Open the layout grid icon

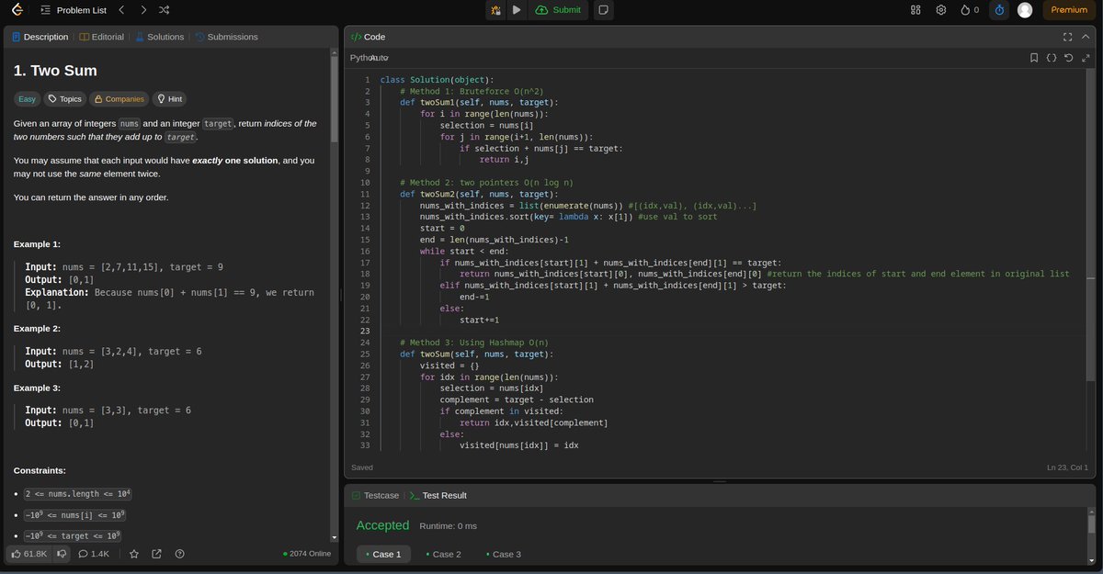(x=915, y=10)
